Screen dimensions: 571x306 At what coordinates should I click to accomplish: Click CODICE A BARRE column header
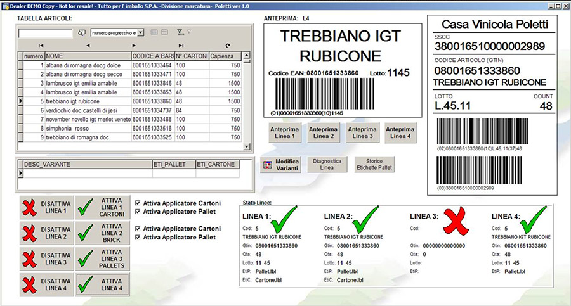(153, 56)
